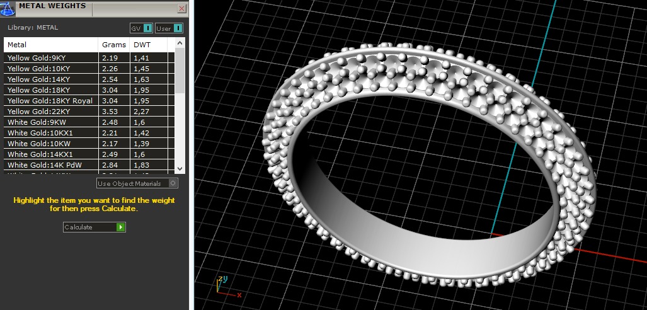647x310 pixels.
Task: Click the metal list scrollbar down arrow
Action: (x=180, y=168)
